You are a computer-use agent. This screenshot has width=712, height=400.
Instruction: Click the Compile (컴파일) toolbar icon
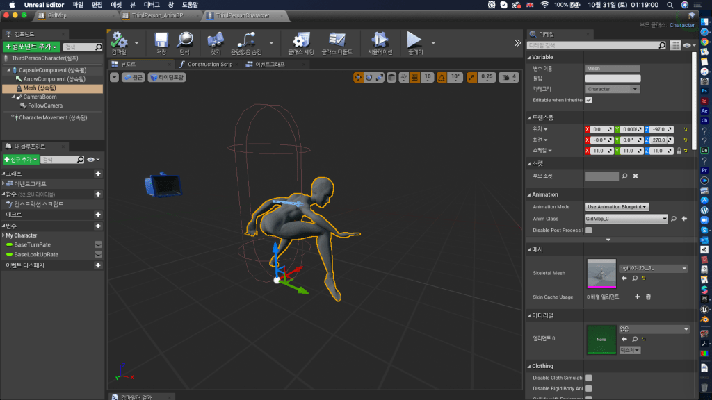[x=120, y=41]
